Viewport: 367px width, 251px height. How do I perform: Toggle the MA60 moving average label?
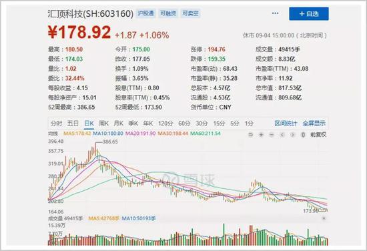(206, 134)
